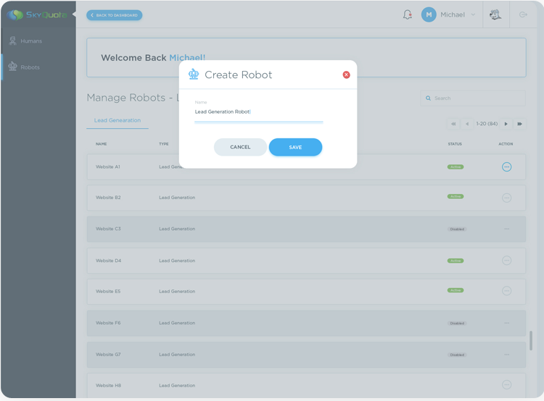Click Back to Dashboard button

click(x=115, y=15)
